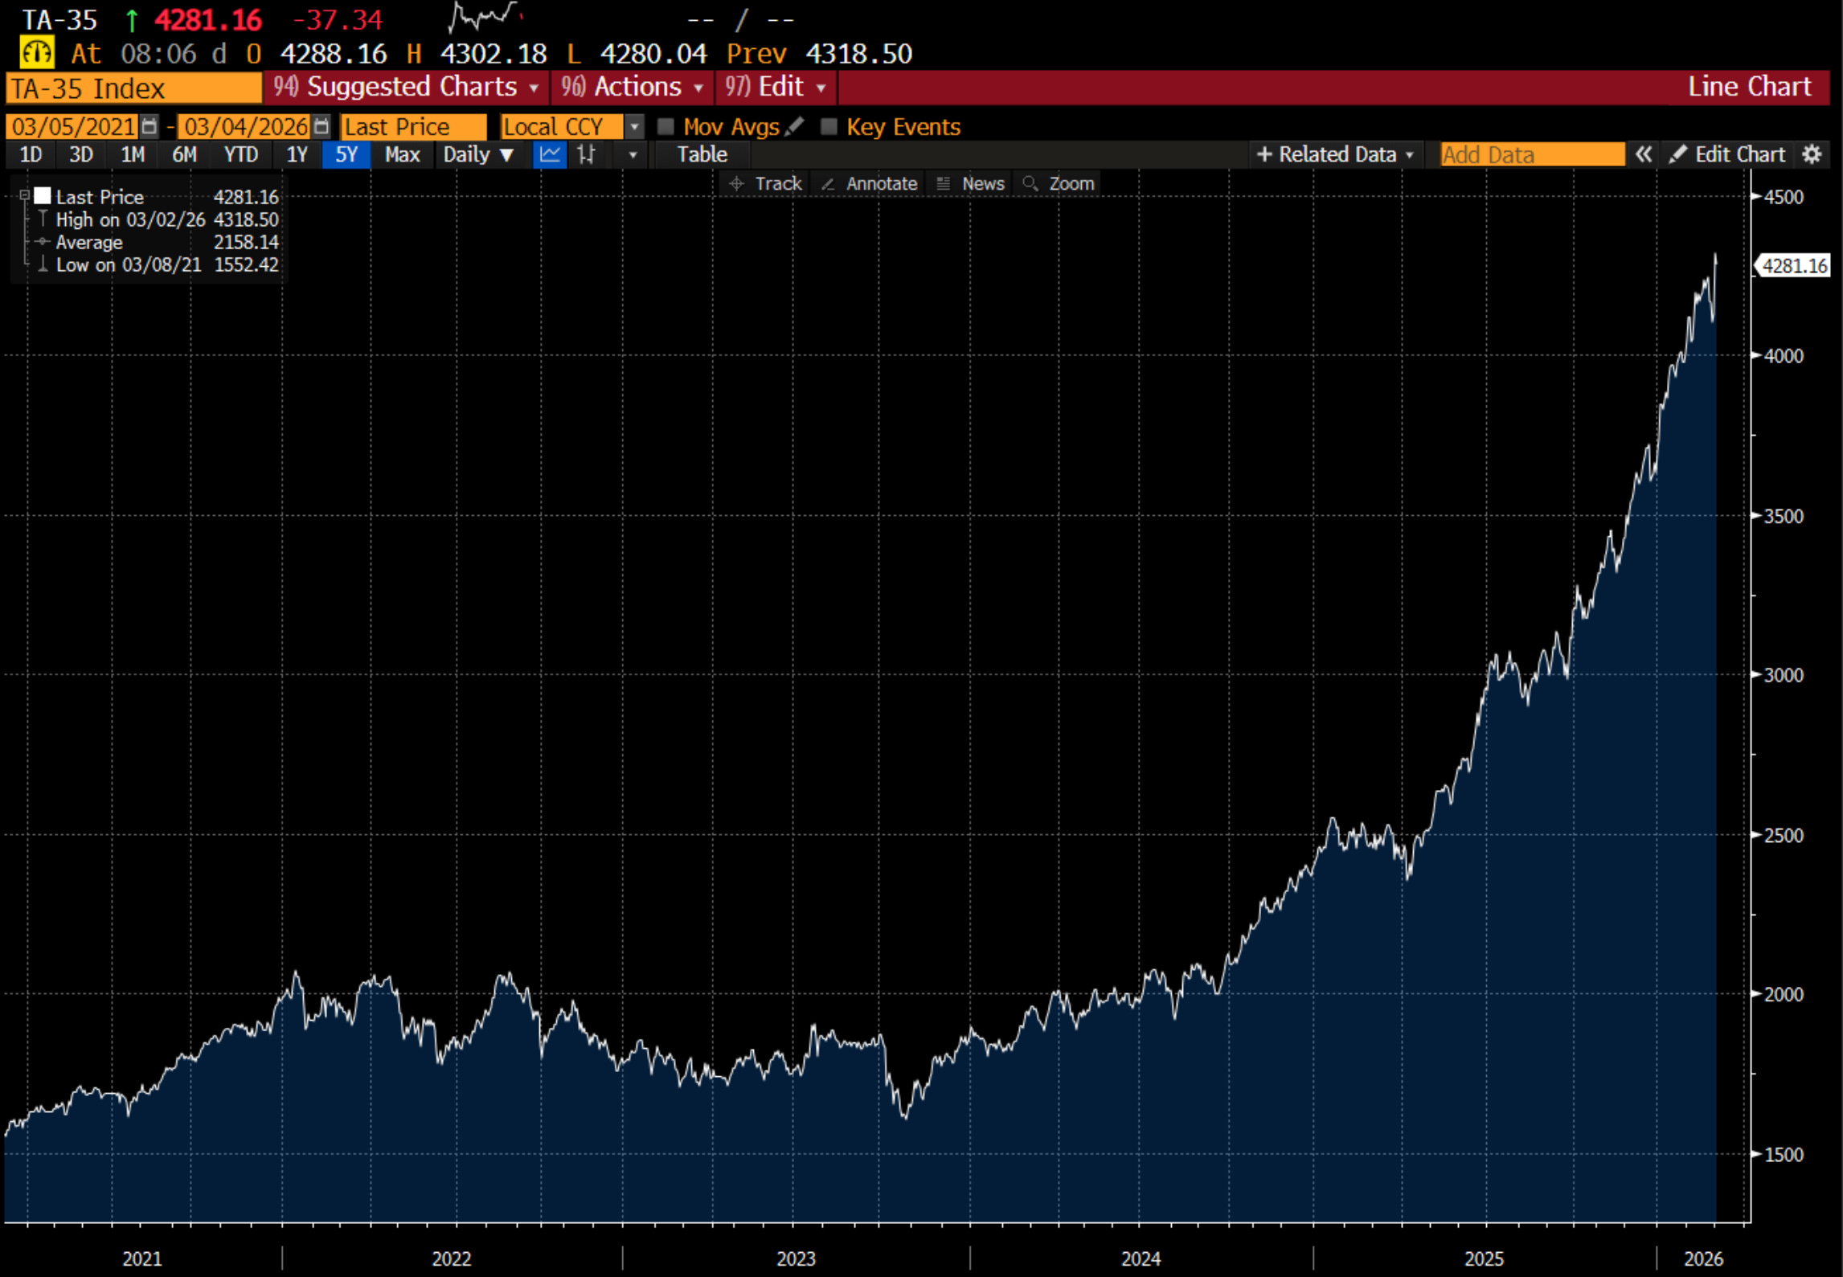The height and width of the screenshot is (1277, 1843).
Task: Click the pencil icon beside Mov Avgs
Action: click(x=795, y=126)
